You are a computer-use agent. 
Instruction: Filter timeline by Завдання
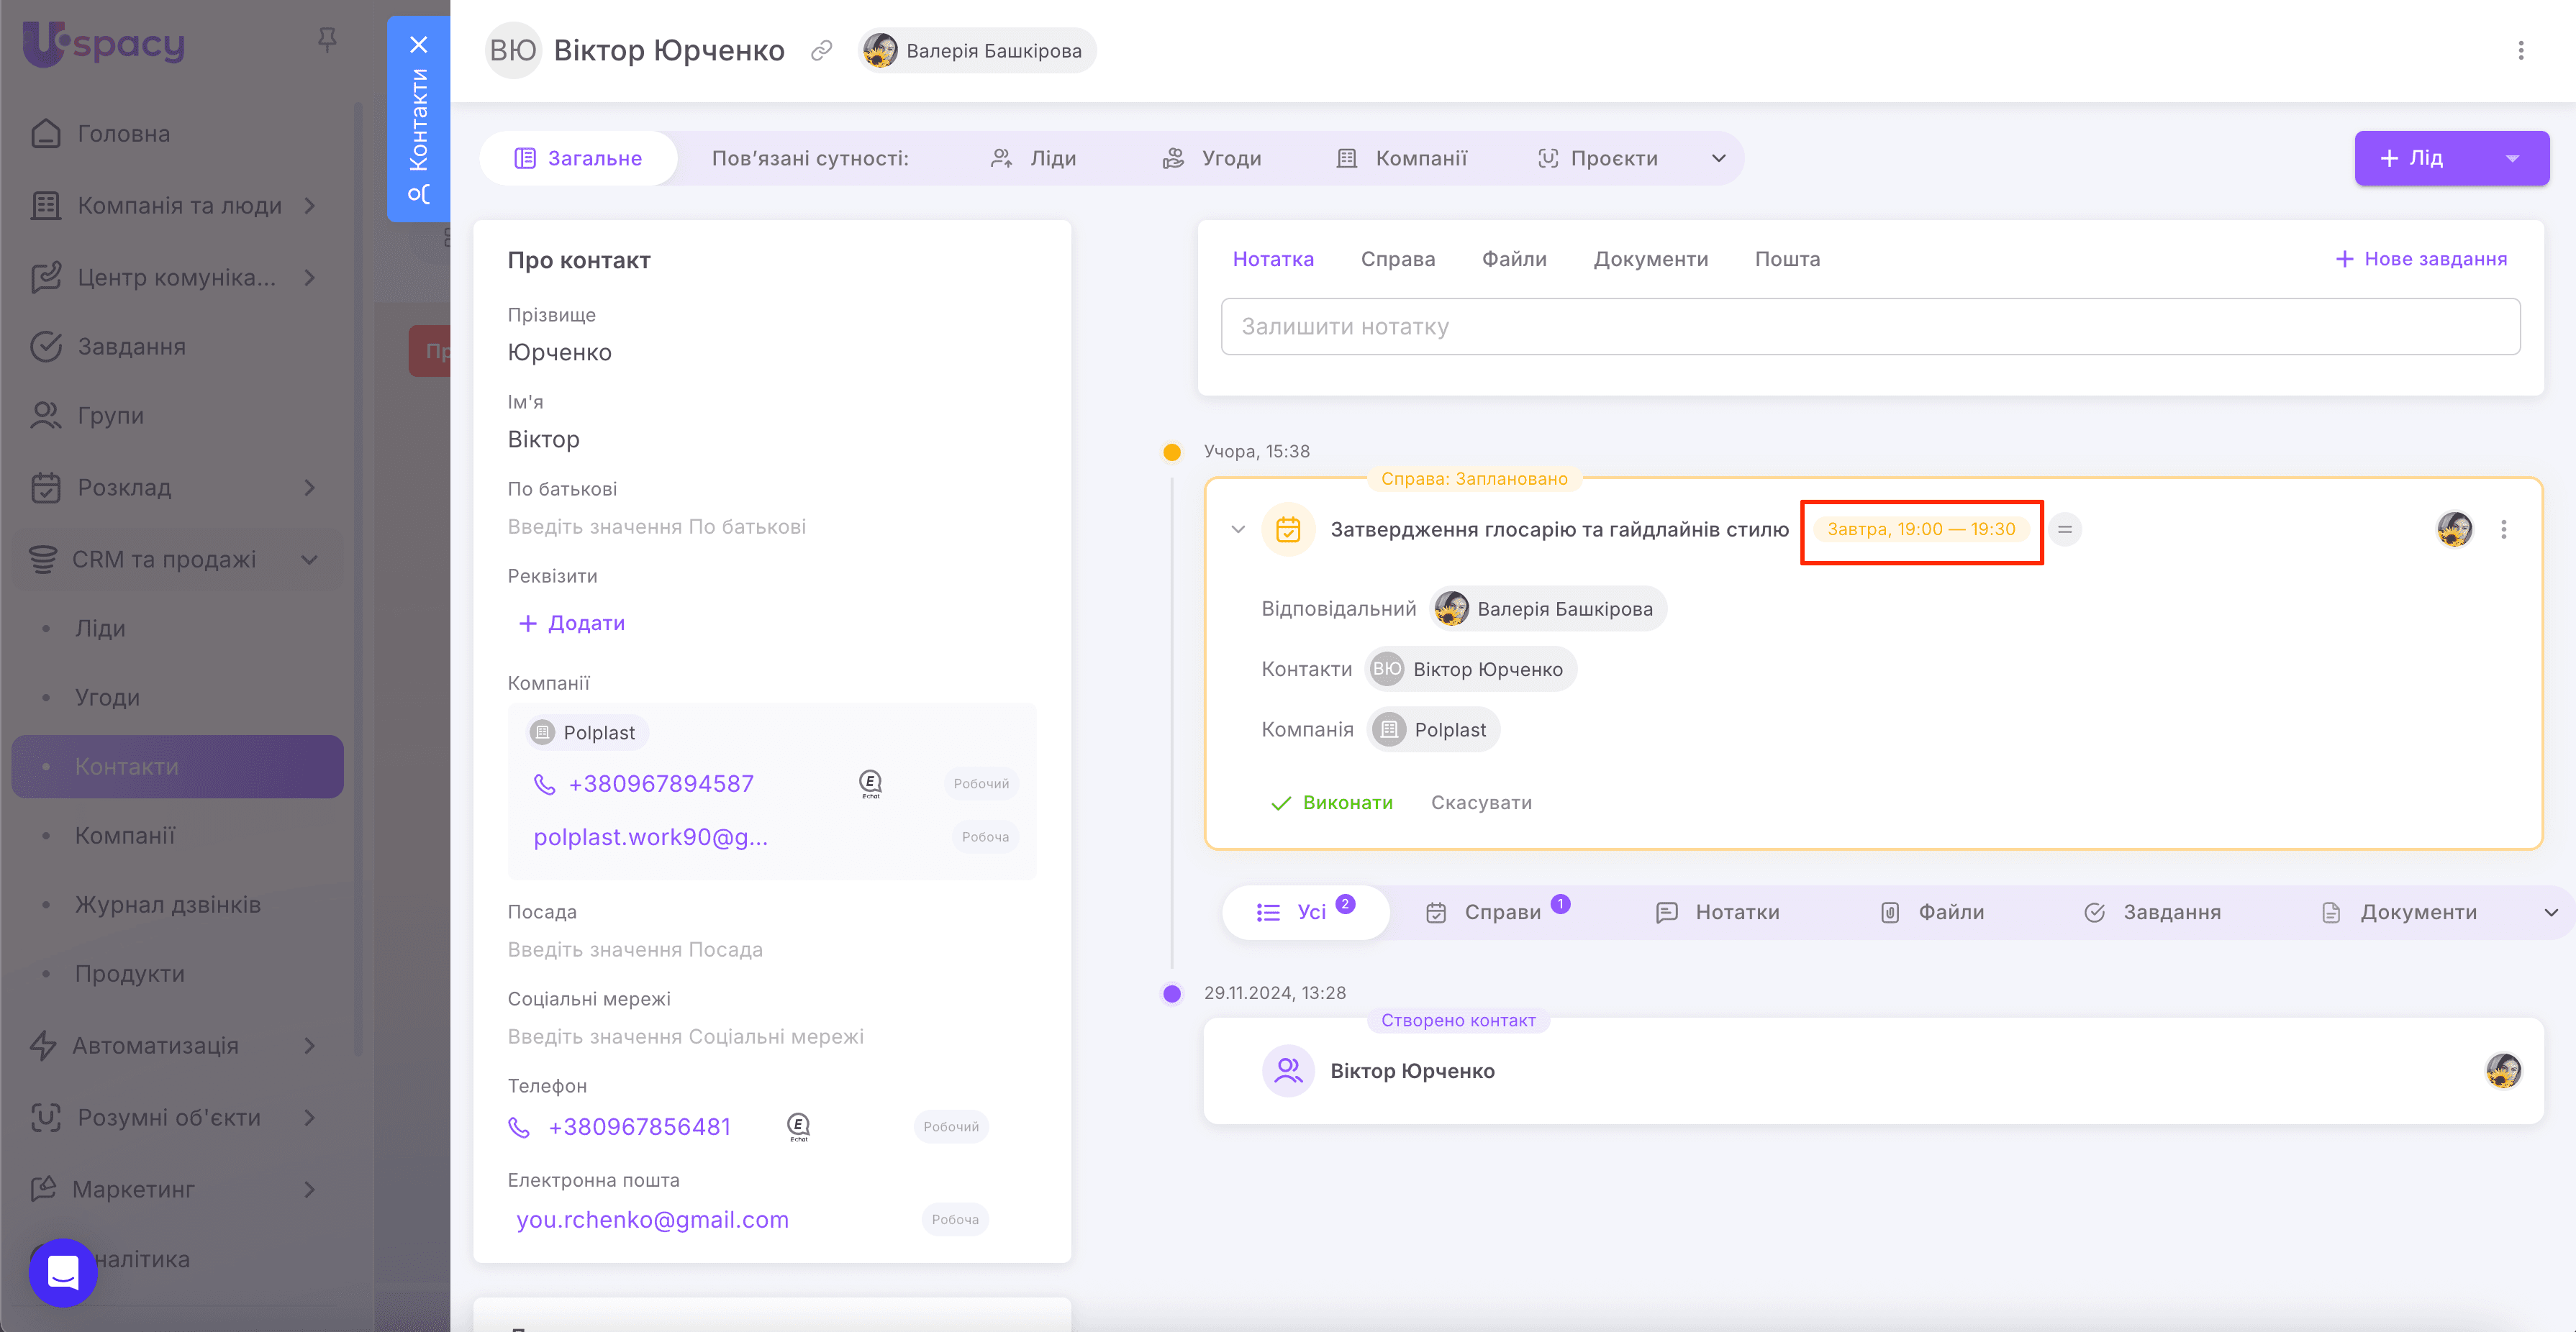pyautogui.click(x=2152, y=912)
